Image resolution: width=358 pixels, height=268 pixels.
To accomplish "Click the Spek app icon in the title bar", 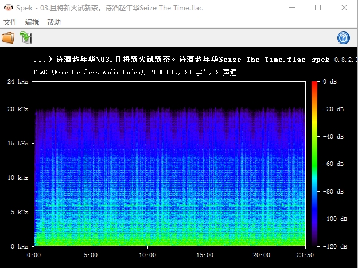I will coord(9,8).
